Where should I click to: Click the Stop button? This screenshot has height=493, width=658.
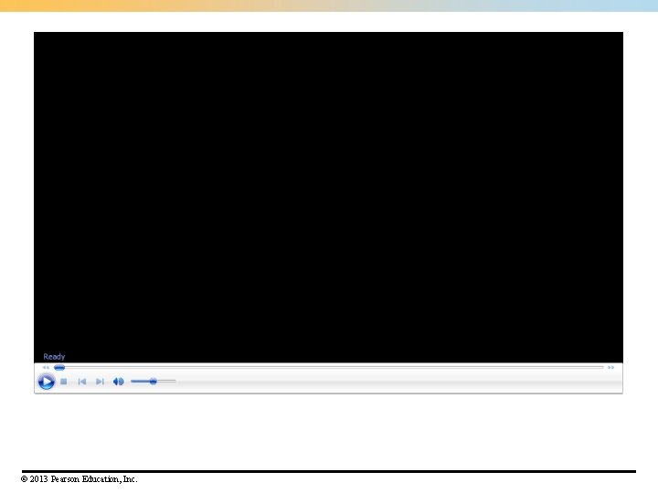pos(64,382)
